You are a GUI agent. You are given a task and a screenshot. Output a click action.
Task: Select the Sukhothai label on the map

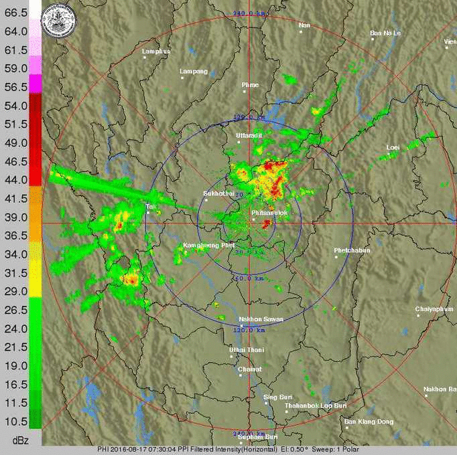218,193
